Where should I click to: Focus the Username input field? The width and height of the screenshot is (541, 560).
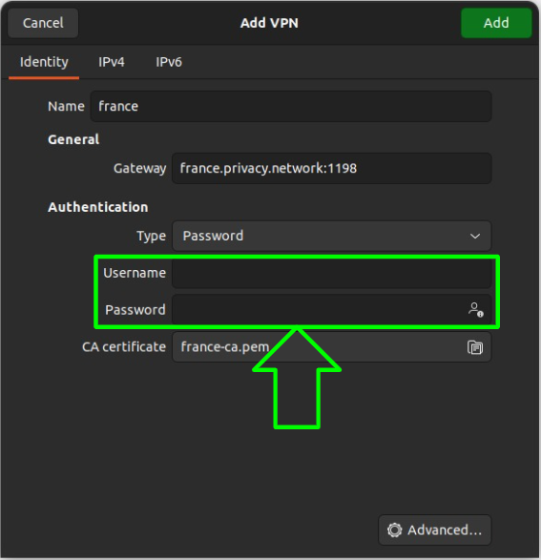pos(332,273)
